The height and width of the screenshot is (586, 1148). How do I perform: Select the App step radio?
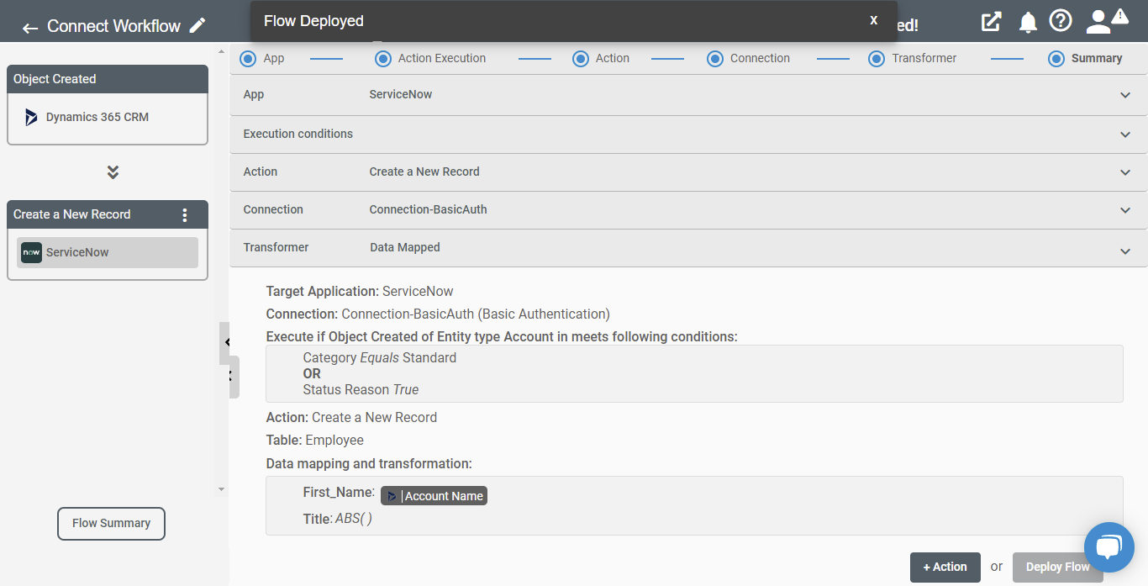click(247, 59)
